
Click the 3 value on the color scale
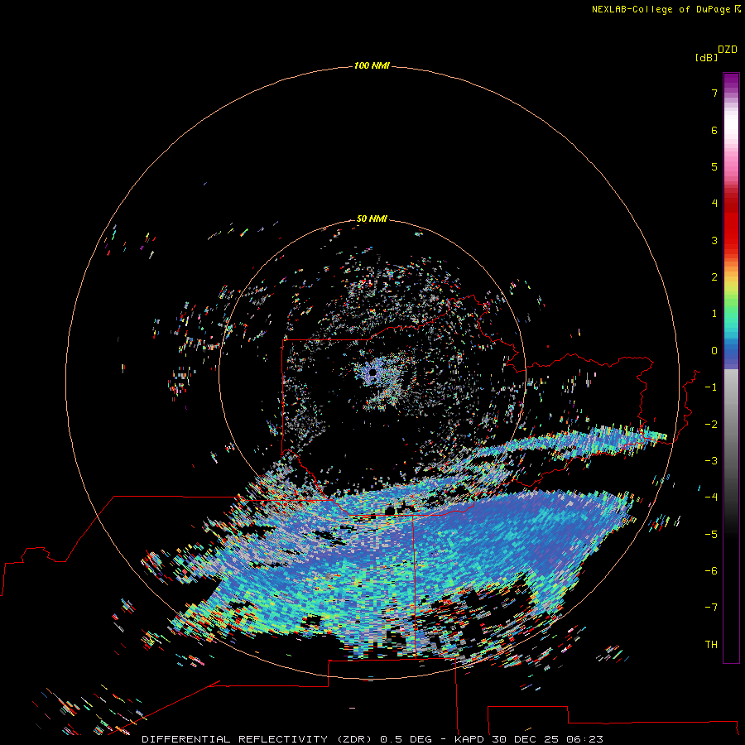714,240
